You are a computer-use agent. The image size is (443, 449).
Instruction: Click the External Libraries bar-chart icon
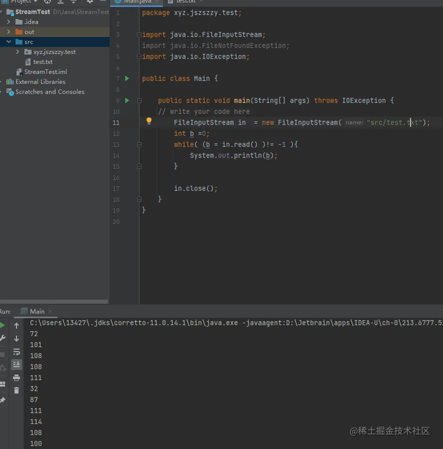[9, 82]
